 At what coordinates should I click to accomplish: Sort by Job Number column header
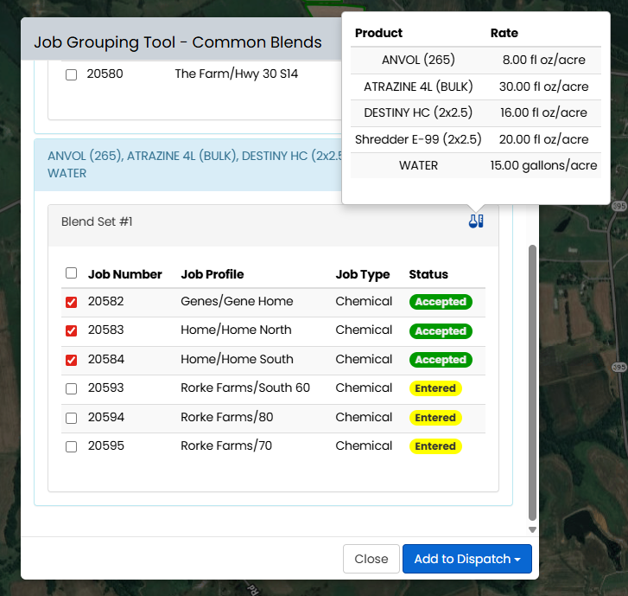[124, 274]
